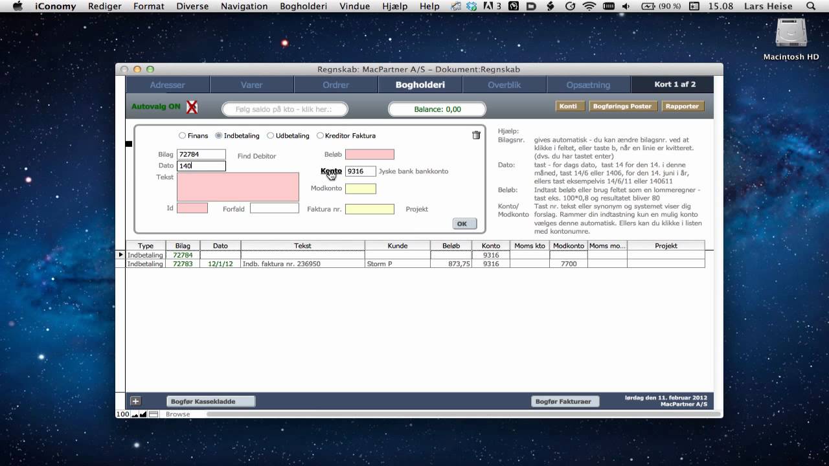Select the Udbetaling radio button
The image size is (829, 466).
(x=271, y=136)
